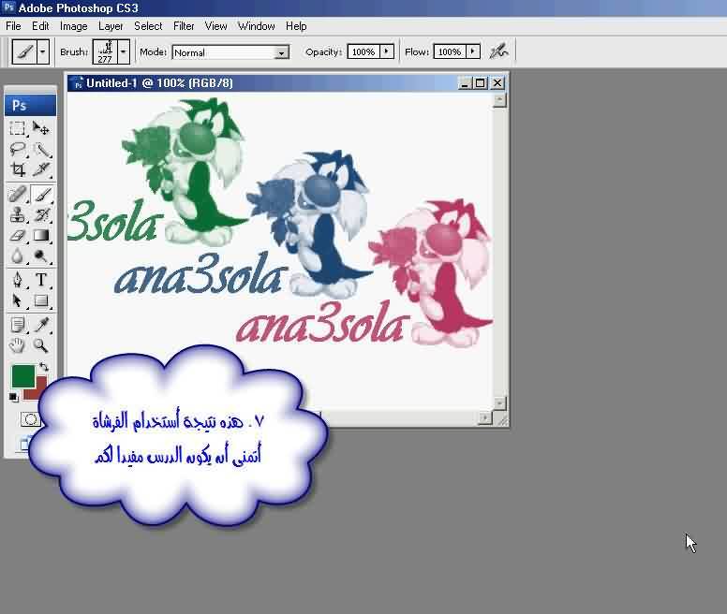Select the Gradient tool
The width and height of the screenshot is (727, 614).
click(41, 235)
